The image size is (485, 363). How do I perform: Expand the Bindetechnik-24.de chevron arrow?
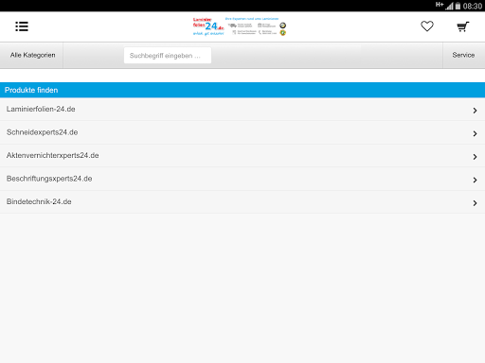point(475,203)
